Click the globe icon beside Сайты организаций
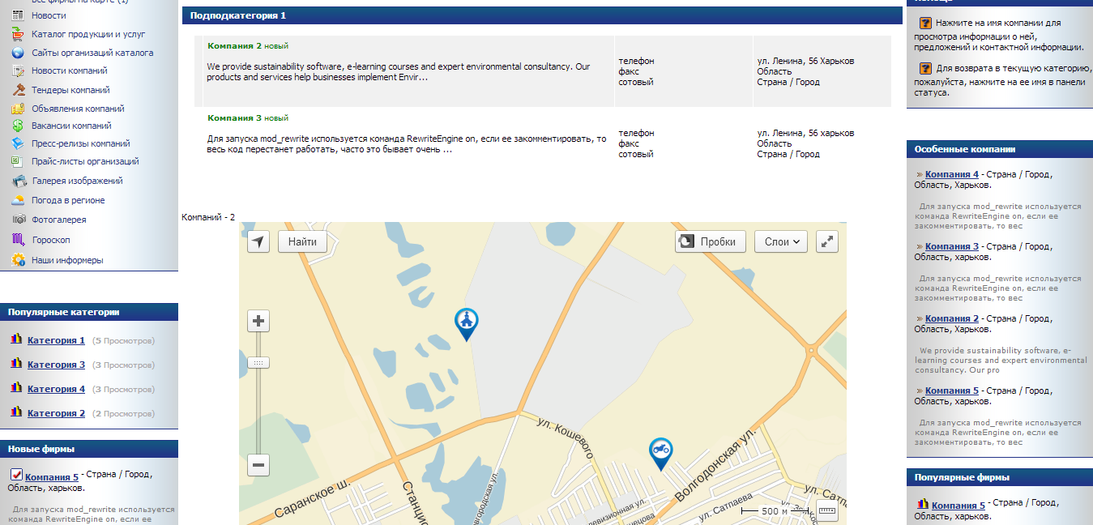This screenshot has width=1093, height=525. pos(18,53)
